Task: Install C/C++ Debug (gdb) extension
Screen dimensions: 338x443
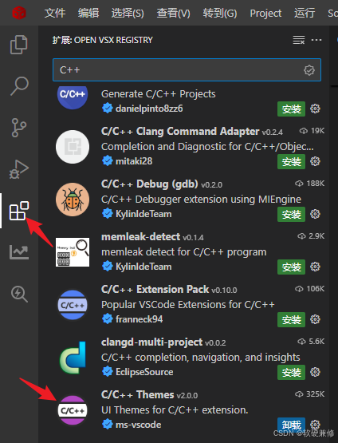Action: point(291,214)
